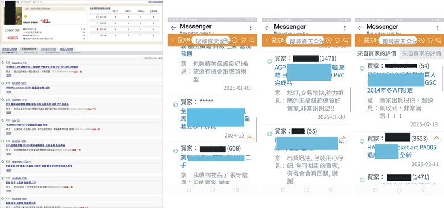Screen dimensions: 444x208
Task: Tap scroll-to-top arrow in phone showing 2025-01-03 review
Action: 249,137
